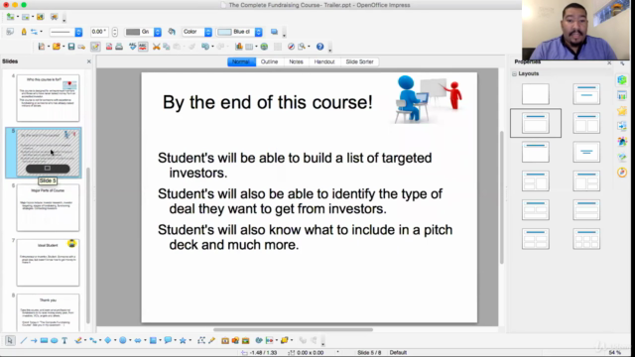635x357 pixels.
Task: Click the Slides panel vertical scrollbar
Action: (x=88, y=246)
